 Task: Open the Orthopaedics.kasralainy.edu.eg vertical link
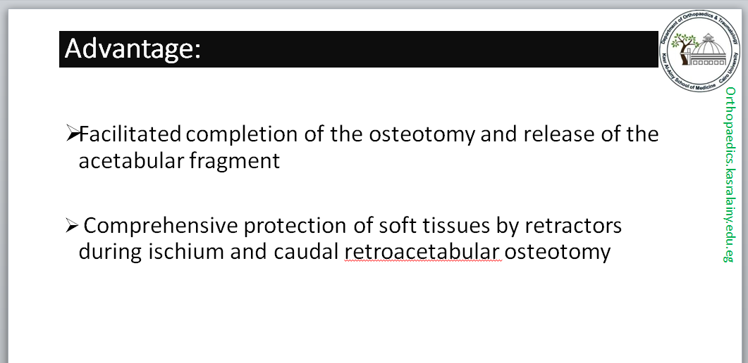click(x=730, y=174)
